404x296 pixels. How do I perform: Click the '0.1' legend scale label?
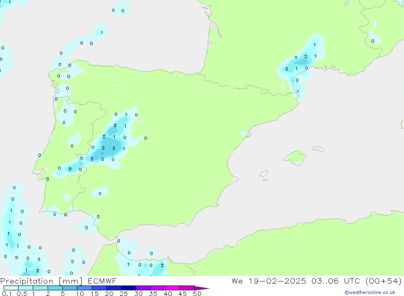pos(7,294)
